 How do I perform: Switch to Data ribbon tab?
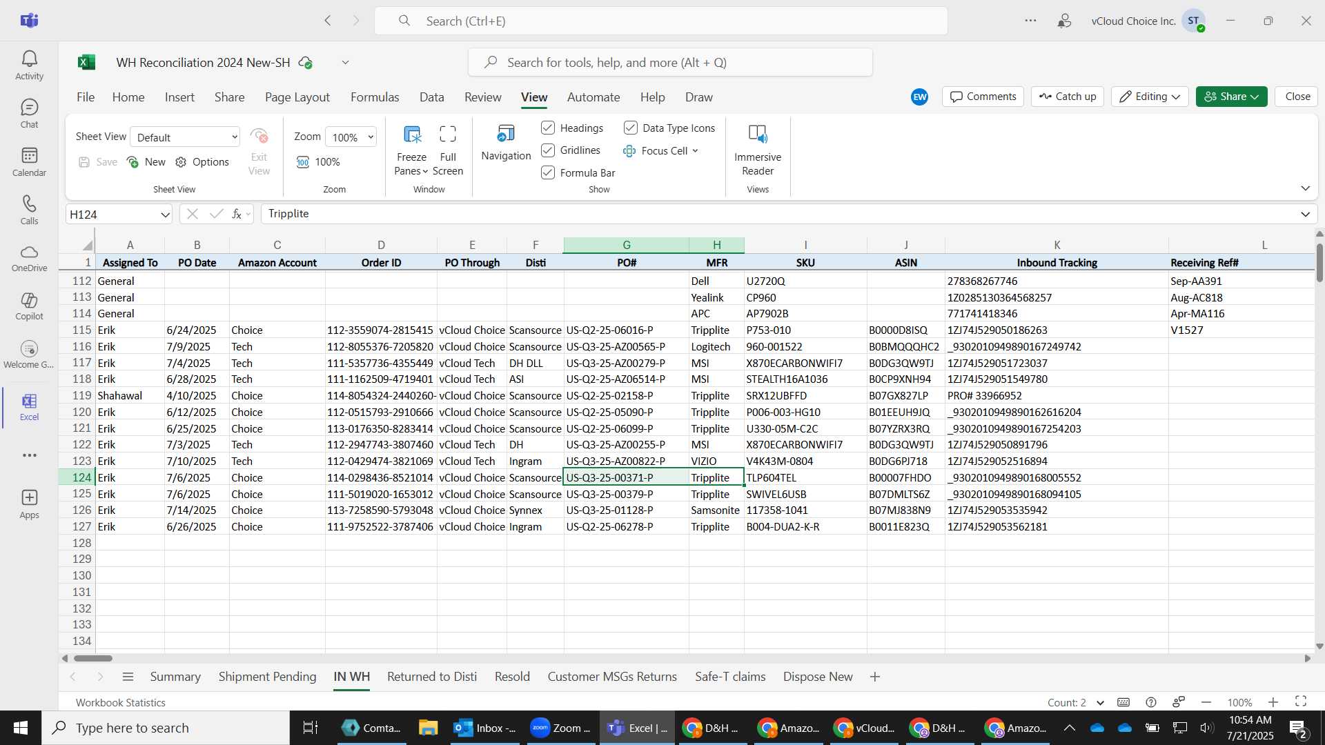[432, 97]
